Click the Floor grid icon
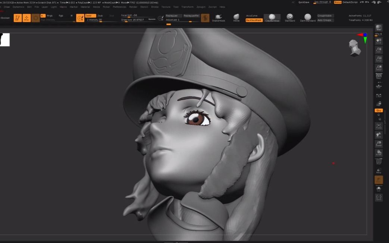Screen dimensions: 389x243 [x=379, y=86]
